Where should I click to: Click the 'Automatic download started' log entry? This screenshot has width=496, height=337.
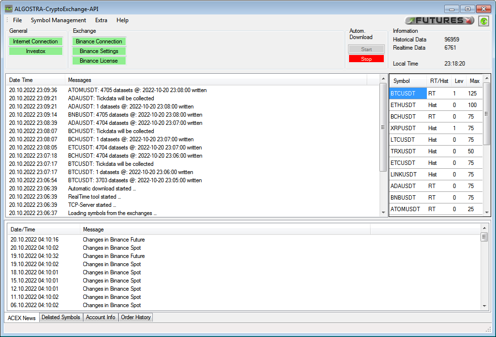pos(102,189)
